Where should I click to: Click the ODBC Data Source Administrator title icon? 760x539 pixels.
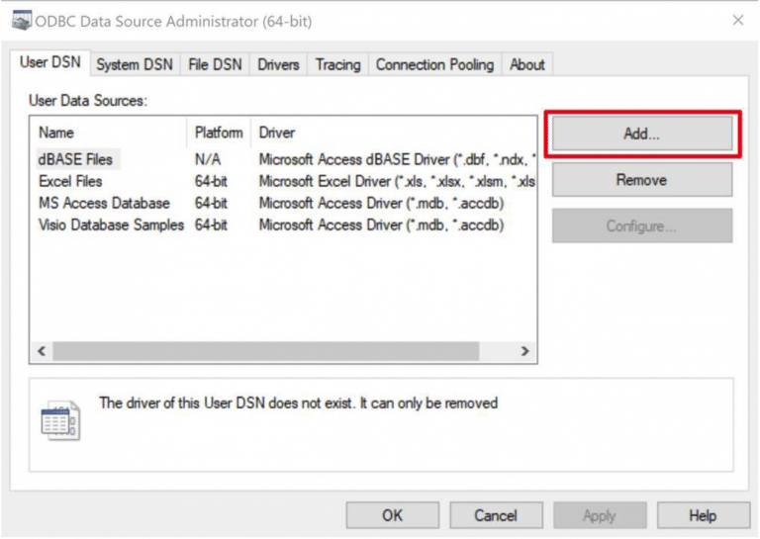tap(22, 21)
